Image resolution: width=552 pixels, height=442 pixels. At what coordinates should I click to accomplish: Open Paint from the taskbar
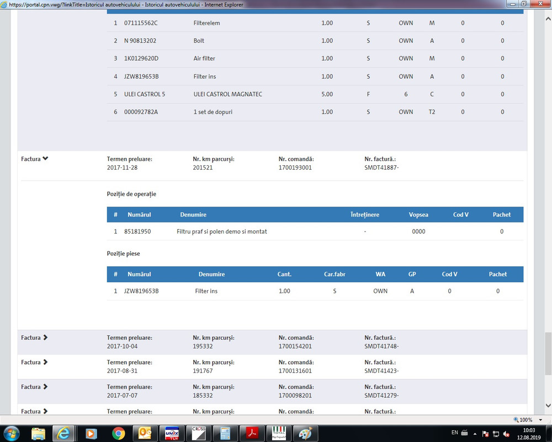coord(306,433)
